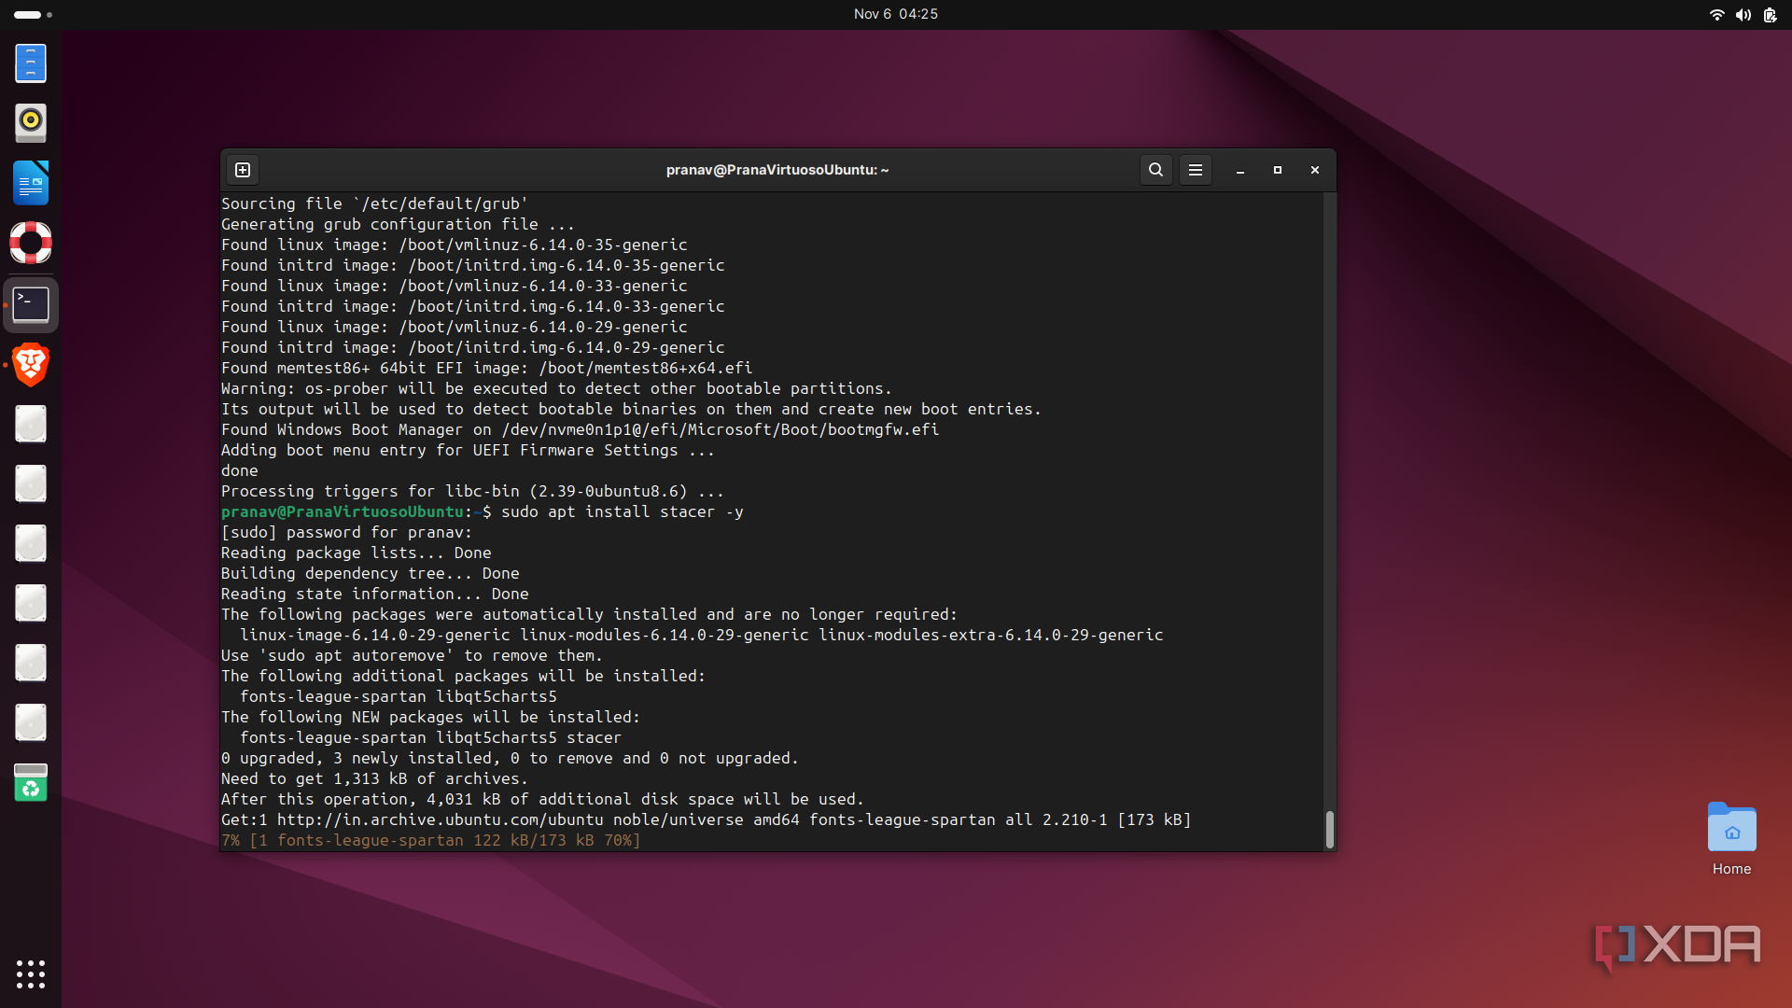Screen dimensions: 1792x1008
Task: Open the terminal search
Action: click(x=1155, y=170)
